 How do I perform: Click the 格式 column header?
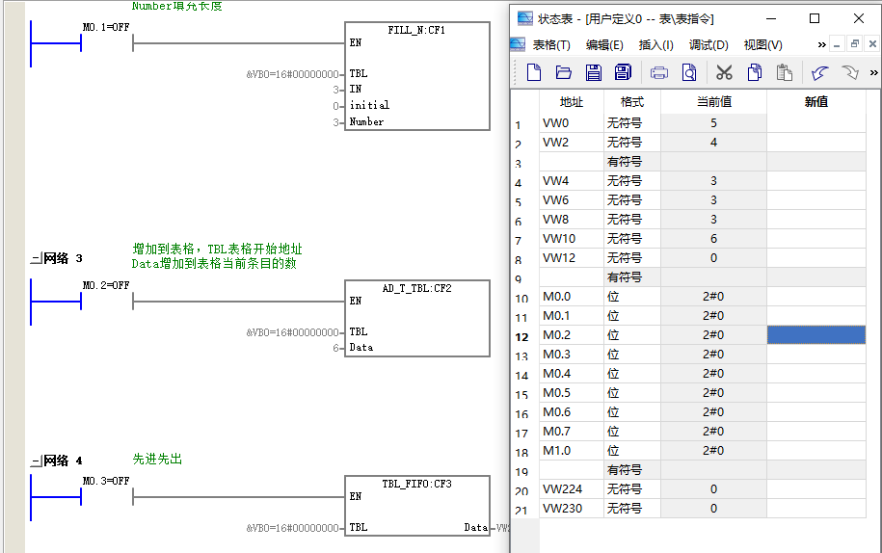[x=632, y=102]
